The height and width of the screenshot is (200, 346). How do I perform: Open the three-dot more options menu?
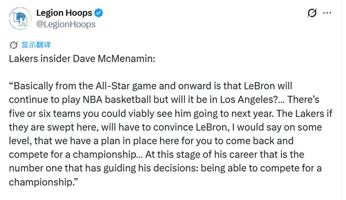point(327,13)
